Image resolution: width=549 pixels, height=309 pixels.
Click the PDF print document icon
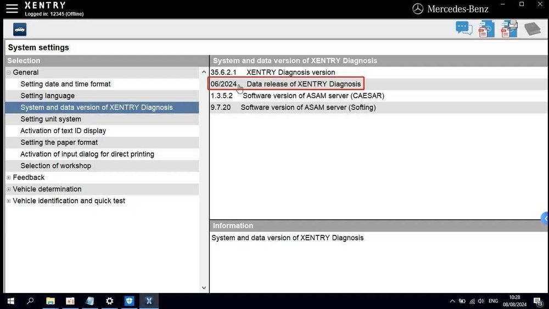(509, 29)
